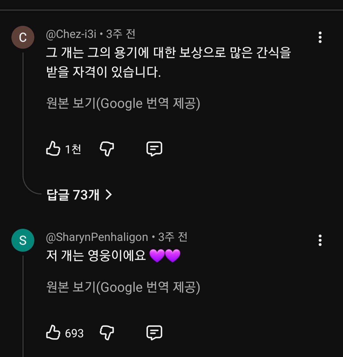The width and height of the screenshot is (343, 357).
Task: Open three-dot menu for @SharynPenhaligon comment
Action: tap(320, 240)
